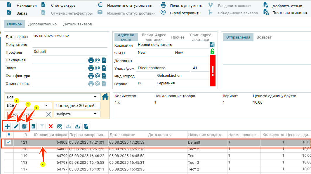Click the @ email icon in the Заказ row
Screen dimensions: 311x174
point(98,68)
